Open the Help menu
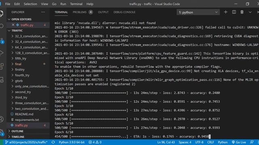 [x=90, y=4]
